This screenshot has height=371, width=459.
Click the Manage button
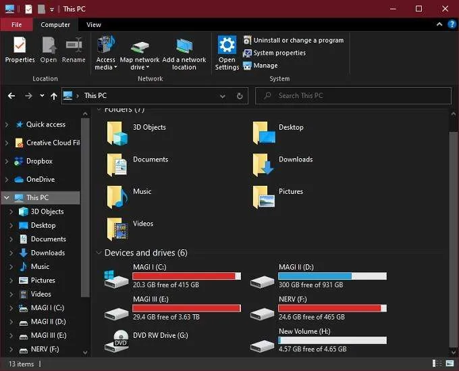(261, 66)
